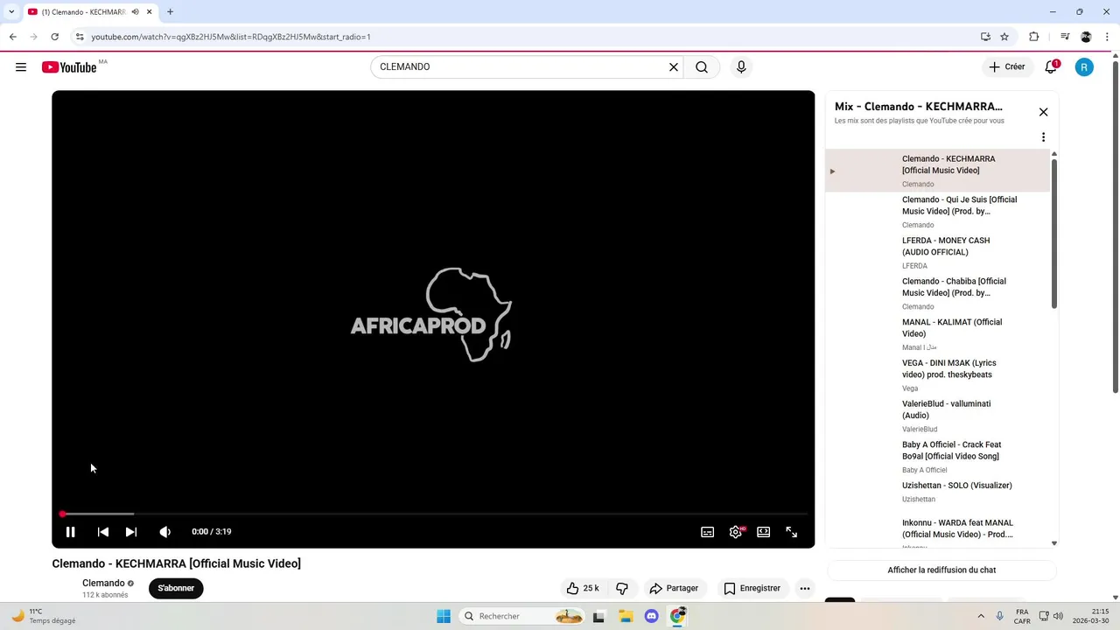Viewport: 1120px width, 630px height.
Task: Click the page vertical scrollbar
Action: point(1115,227)
